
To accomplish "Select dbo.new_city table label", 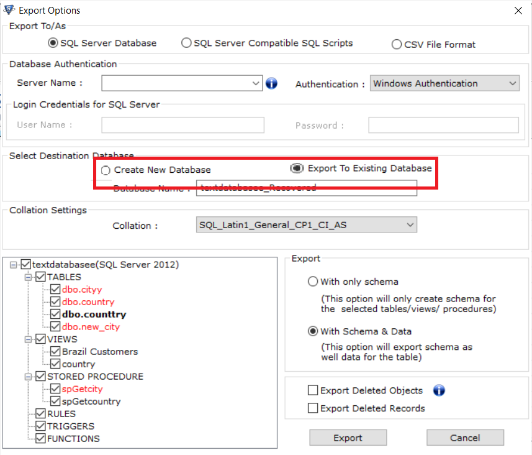I will tap(91, 327).
